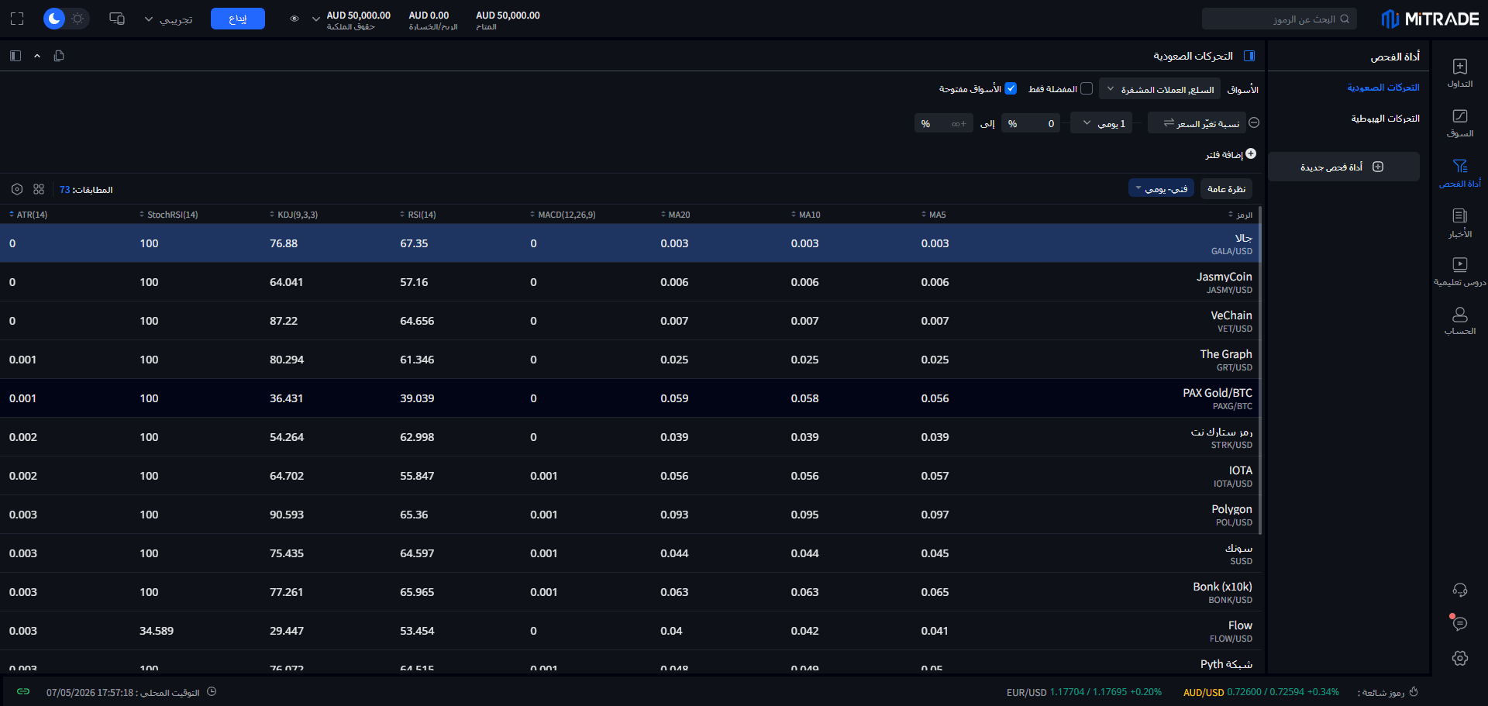The height and width of the screenshot is (706, 1488).
Task: Select the PAX Gold/BTC row
Action: tap(629, 398)
